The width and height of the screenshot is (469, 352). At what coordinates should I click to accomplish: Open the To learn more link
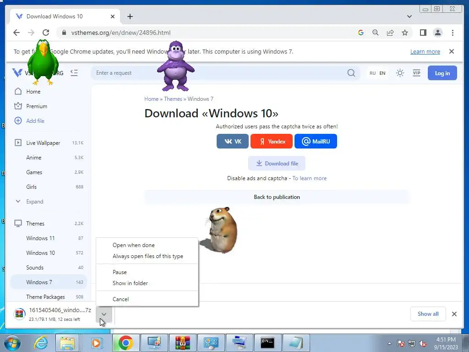click(309, 178)
